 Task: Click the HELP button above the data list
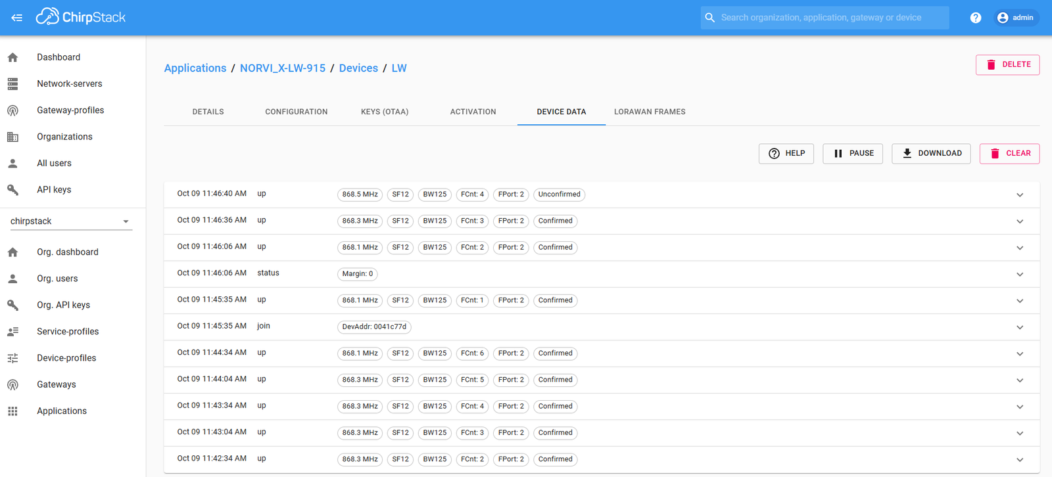click(x=786, y=154)
